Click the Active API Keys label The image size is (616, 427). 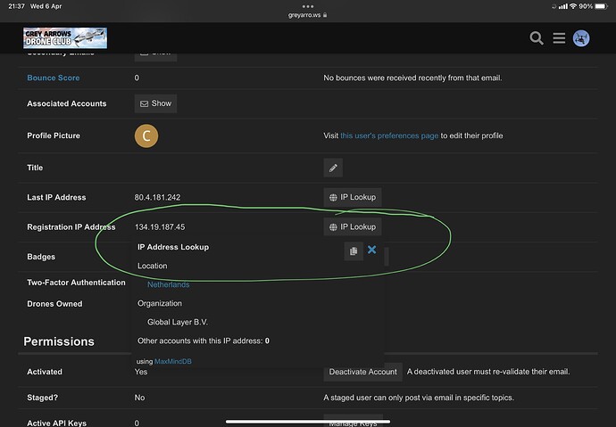coord(56,423)
